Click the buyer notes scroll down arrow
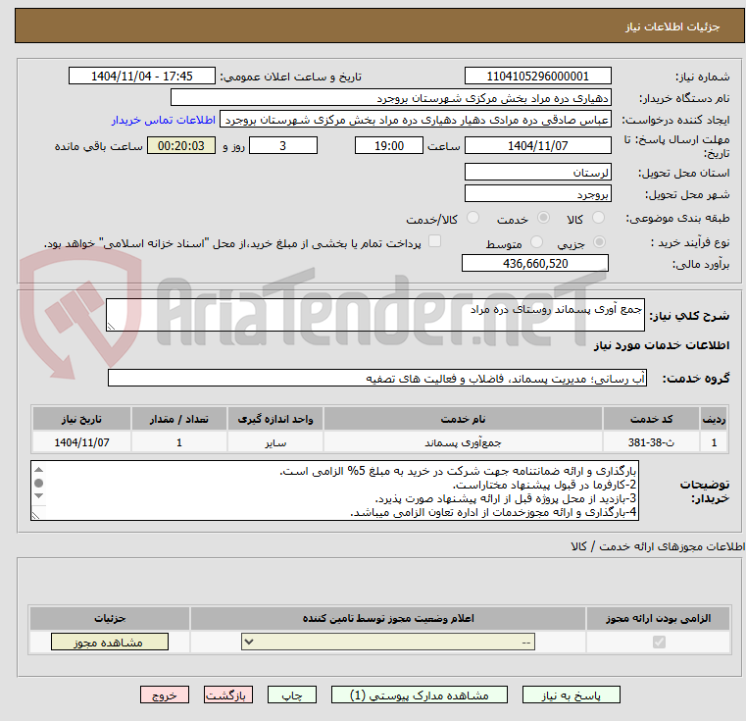This screenshot has height=721, width=746. (39, 495)
